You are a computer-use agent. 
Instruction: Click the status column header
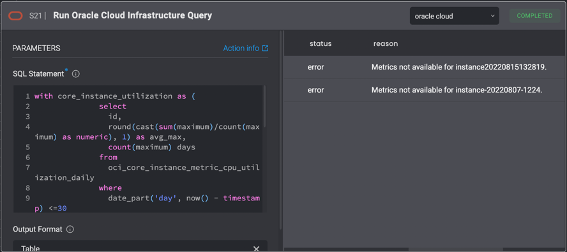click(321, 44)
